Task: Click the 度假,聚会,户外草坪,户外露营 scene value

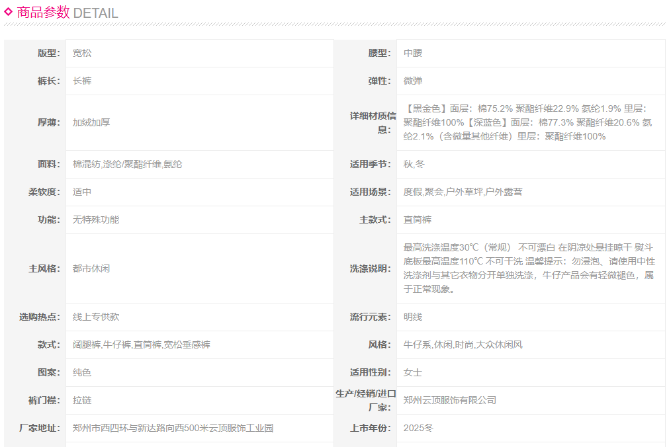Action: pyautogui.click(x=463, y=192)
